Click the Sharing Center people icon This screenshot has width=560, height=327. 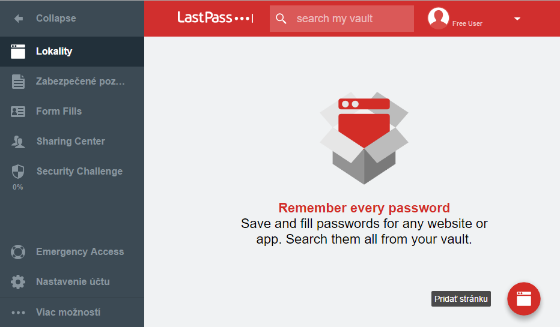point(18,142)
